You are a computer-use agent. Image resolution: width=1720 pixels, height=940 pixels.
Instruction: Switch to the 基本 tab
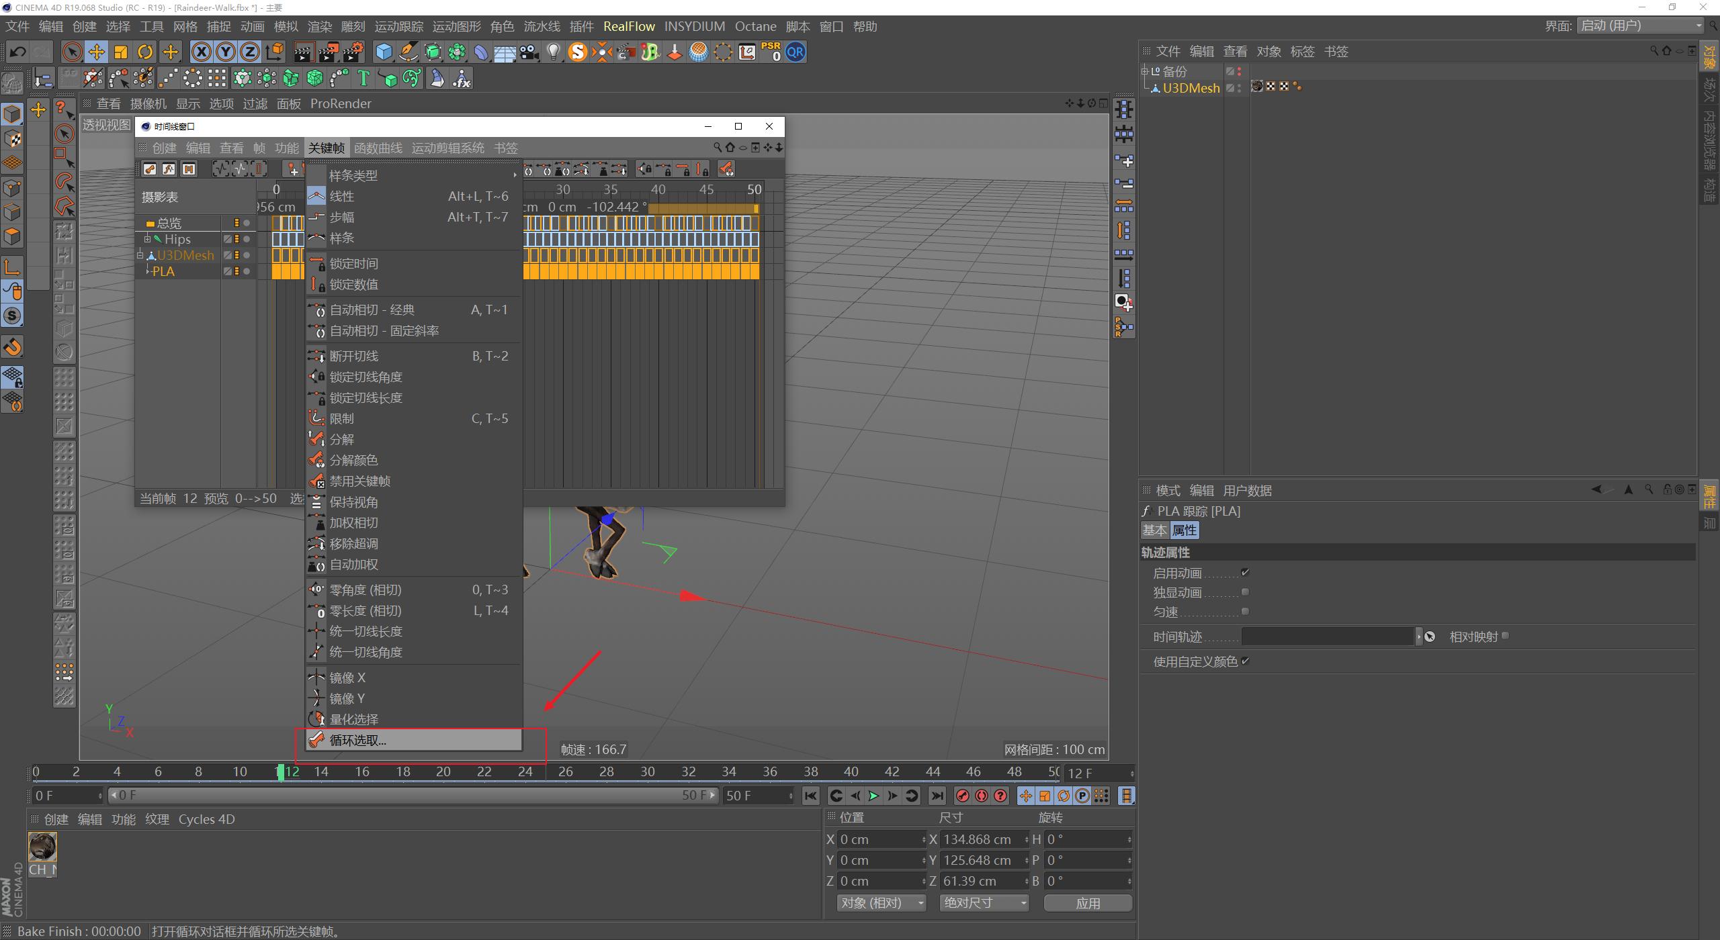tap(1154, 530)
